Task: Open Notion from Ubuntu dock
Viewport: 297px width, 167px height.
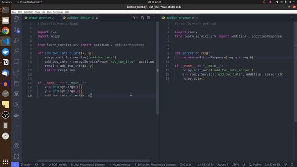Action: pyautogui.click(x=6, y=62)
